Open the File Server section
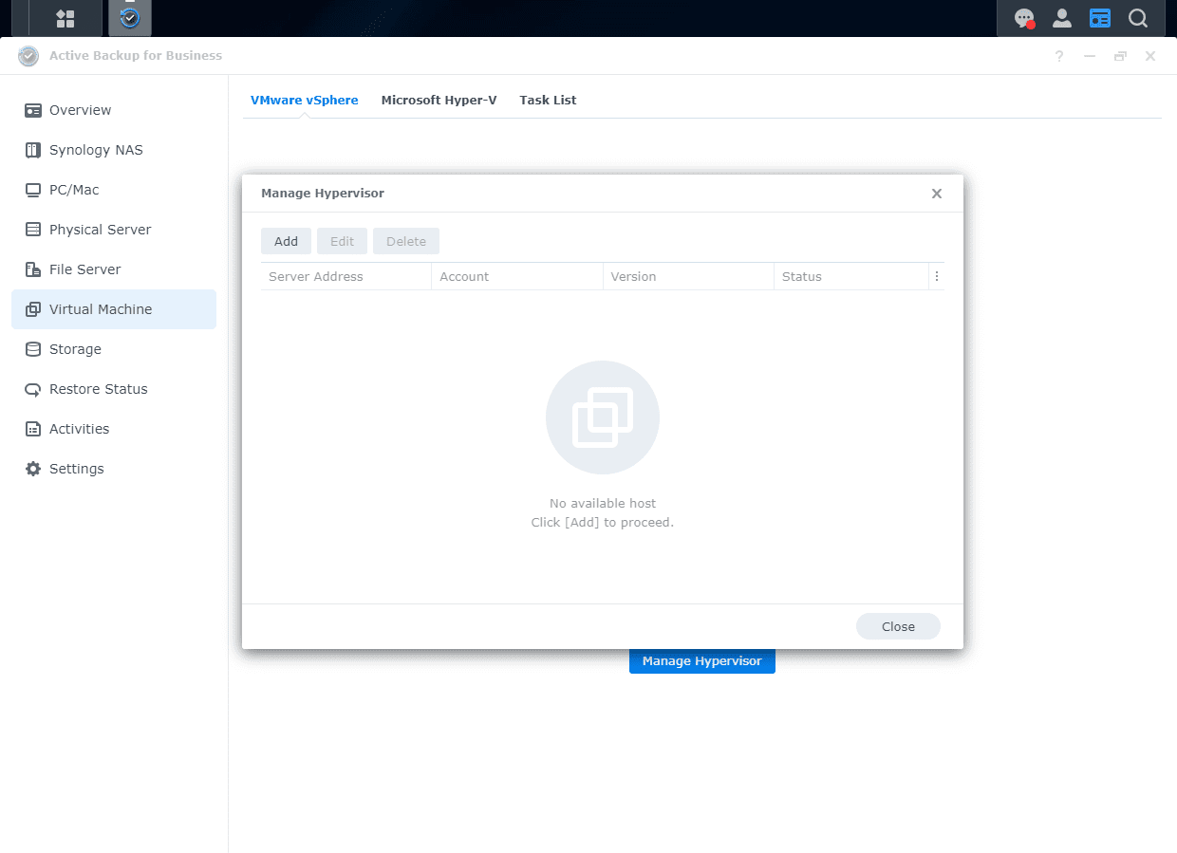The width and height of the screenshot is (1177, 853). (84, 269)
